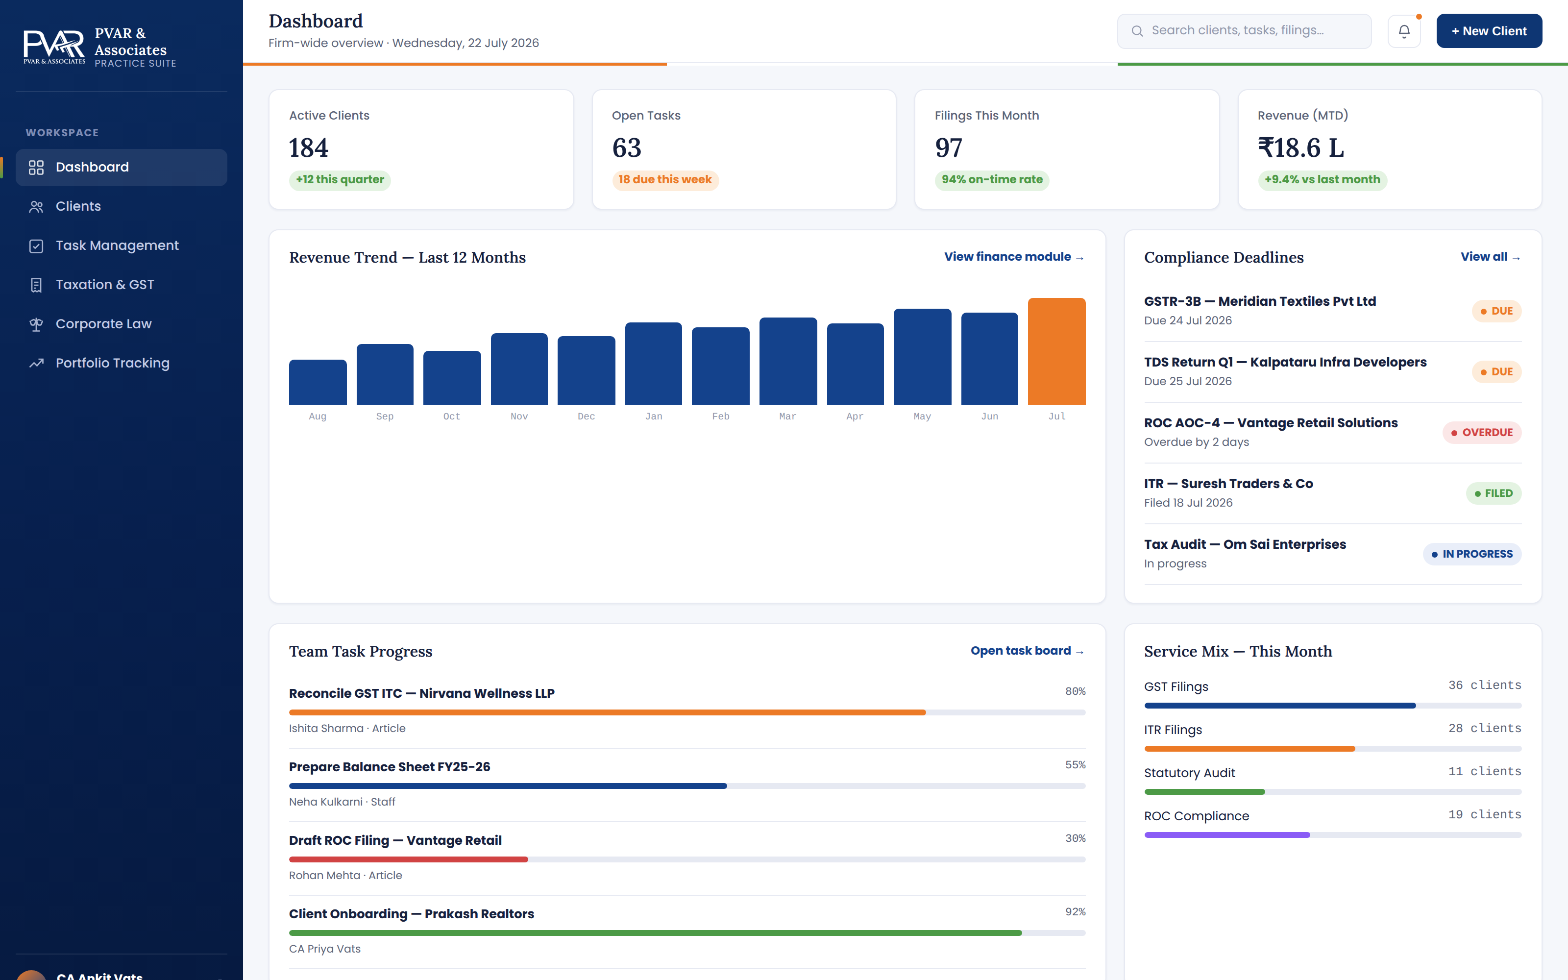The image size is (1568, 980).
Task: Open Task Management page
Action: [x=121, y=245]
